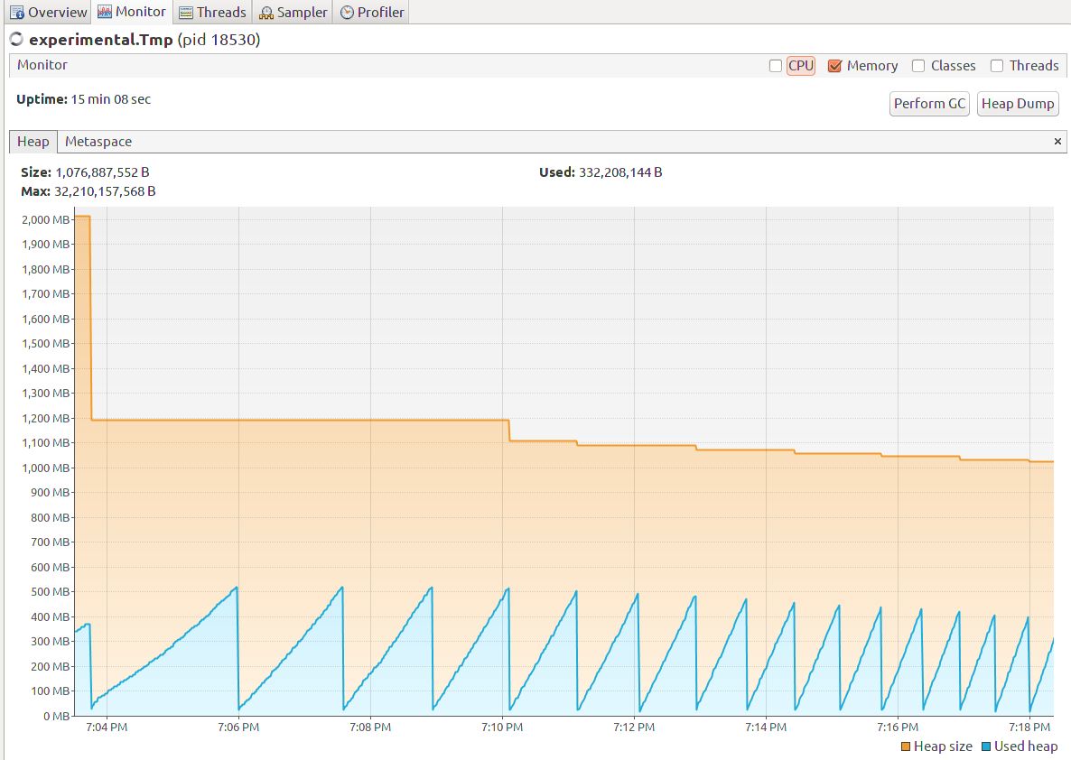Go to the Profiler tab
Viewport: 1071px width, 760px height.
tap(371, 13)
